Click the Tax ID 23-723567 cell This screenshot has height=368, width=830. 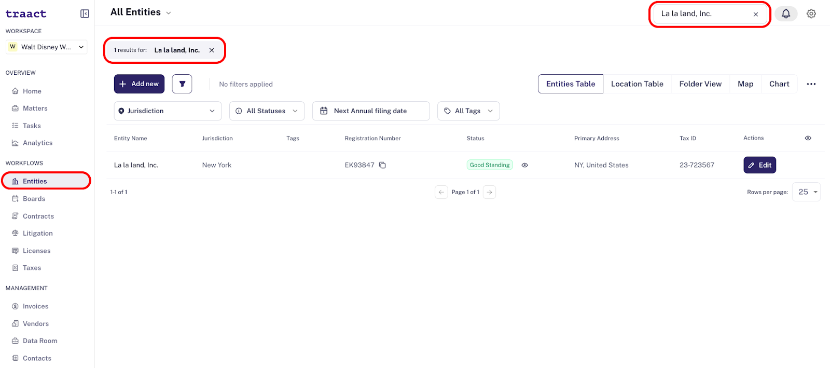click(x=697, y=165)
